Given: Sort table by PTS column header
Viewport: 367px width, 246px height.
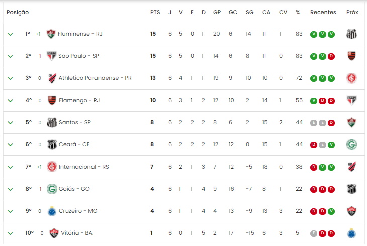Looking at the screenshot, I should (x=155, y=12).
